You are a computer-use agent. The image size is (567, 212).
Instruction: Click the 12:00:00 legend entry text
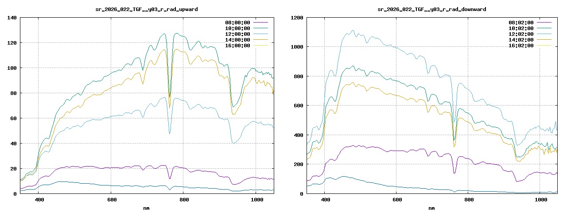tap(237, 34)
